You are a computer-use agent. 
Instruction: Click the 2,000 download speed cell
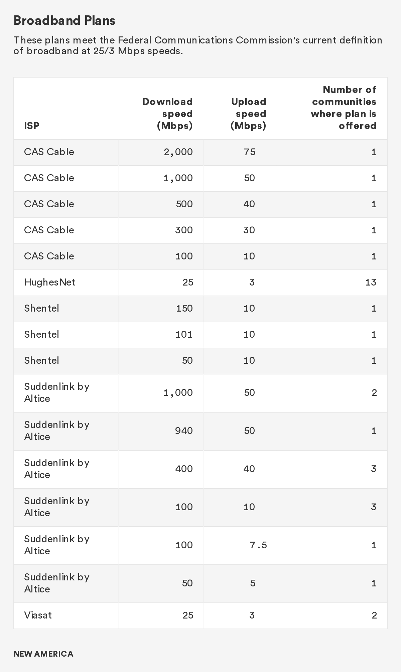click(x=178, y=152)
